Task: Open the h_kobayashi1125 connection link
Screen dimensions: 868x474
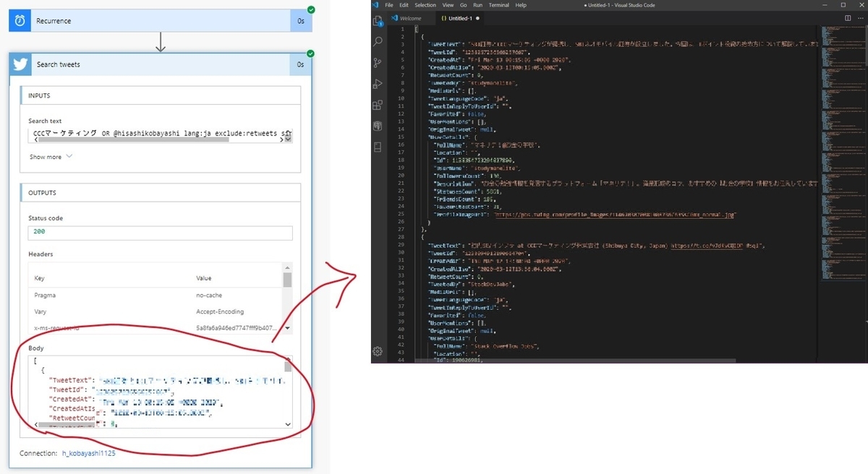Action: pyautogui.click(x=88, y=454)
